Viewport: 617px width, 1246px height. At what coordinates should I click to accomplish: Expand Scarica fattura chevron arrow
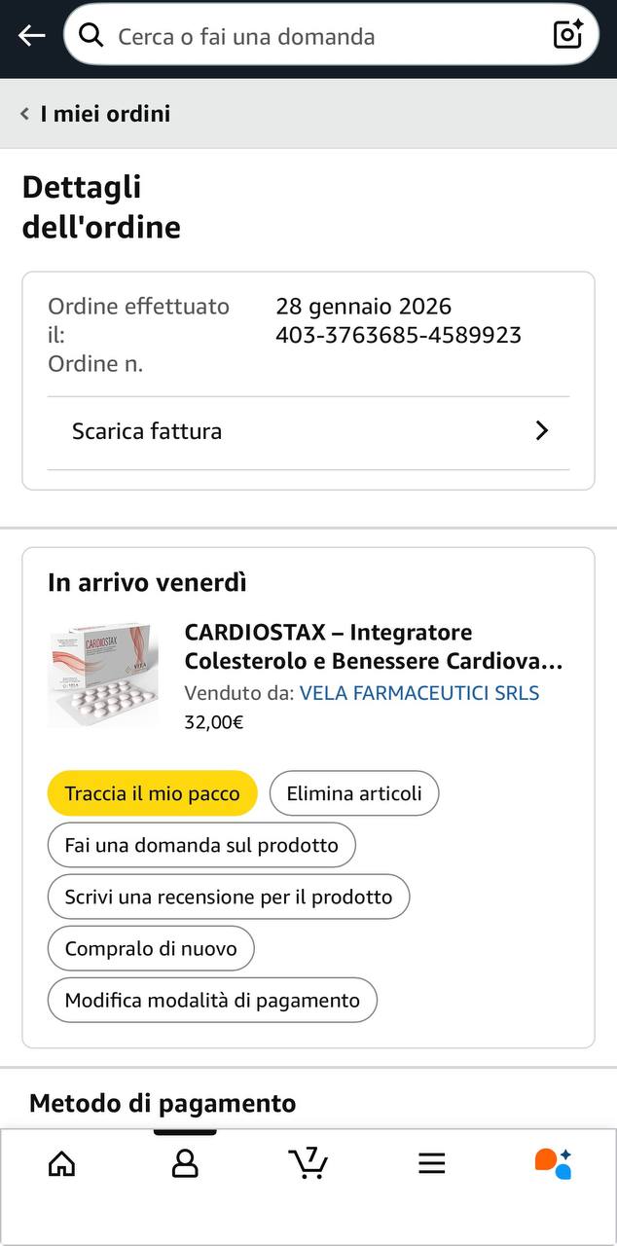[x=542, y=431]
